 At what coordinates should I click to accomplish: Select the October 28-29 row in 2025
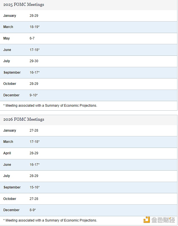pyautogui.click(x=89, y=84)
